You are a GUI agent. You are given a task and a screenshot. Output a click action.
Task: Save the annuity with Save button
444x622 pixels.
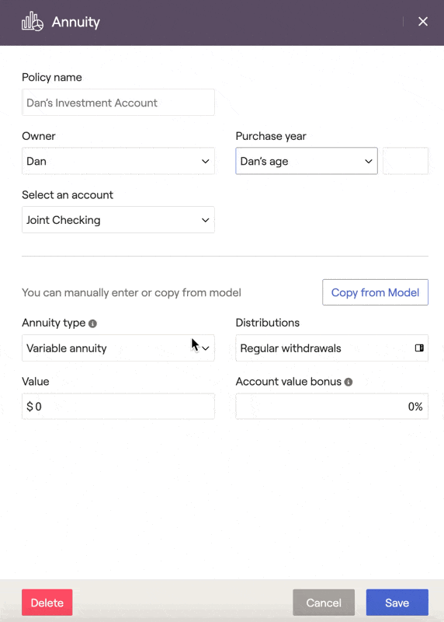click(x=397, y=603)
